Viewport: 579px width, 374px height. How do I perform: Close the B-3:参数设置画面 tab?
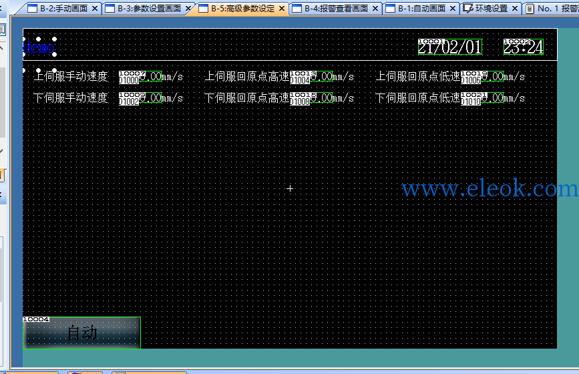point(188,8)
